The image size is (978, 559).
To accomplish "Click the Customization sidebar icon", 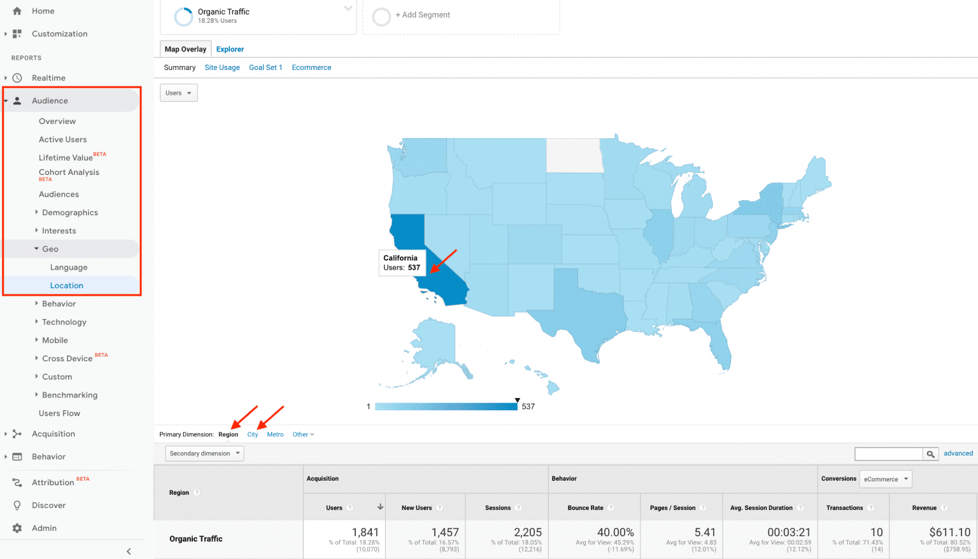I will point(18,34).
